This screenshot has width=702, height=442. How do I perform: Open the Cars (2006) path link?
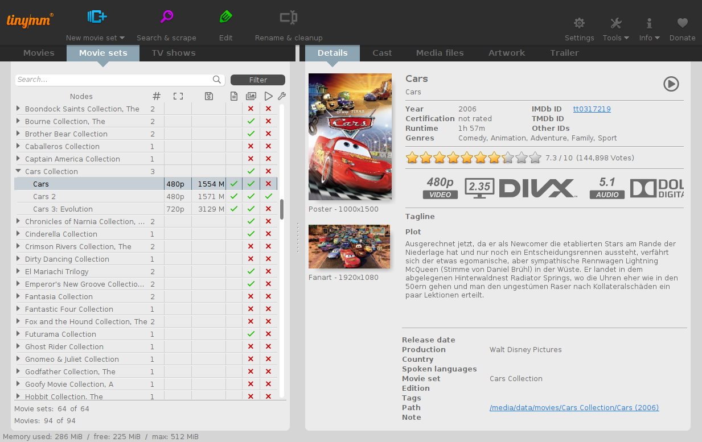(574, 407)
